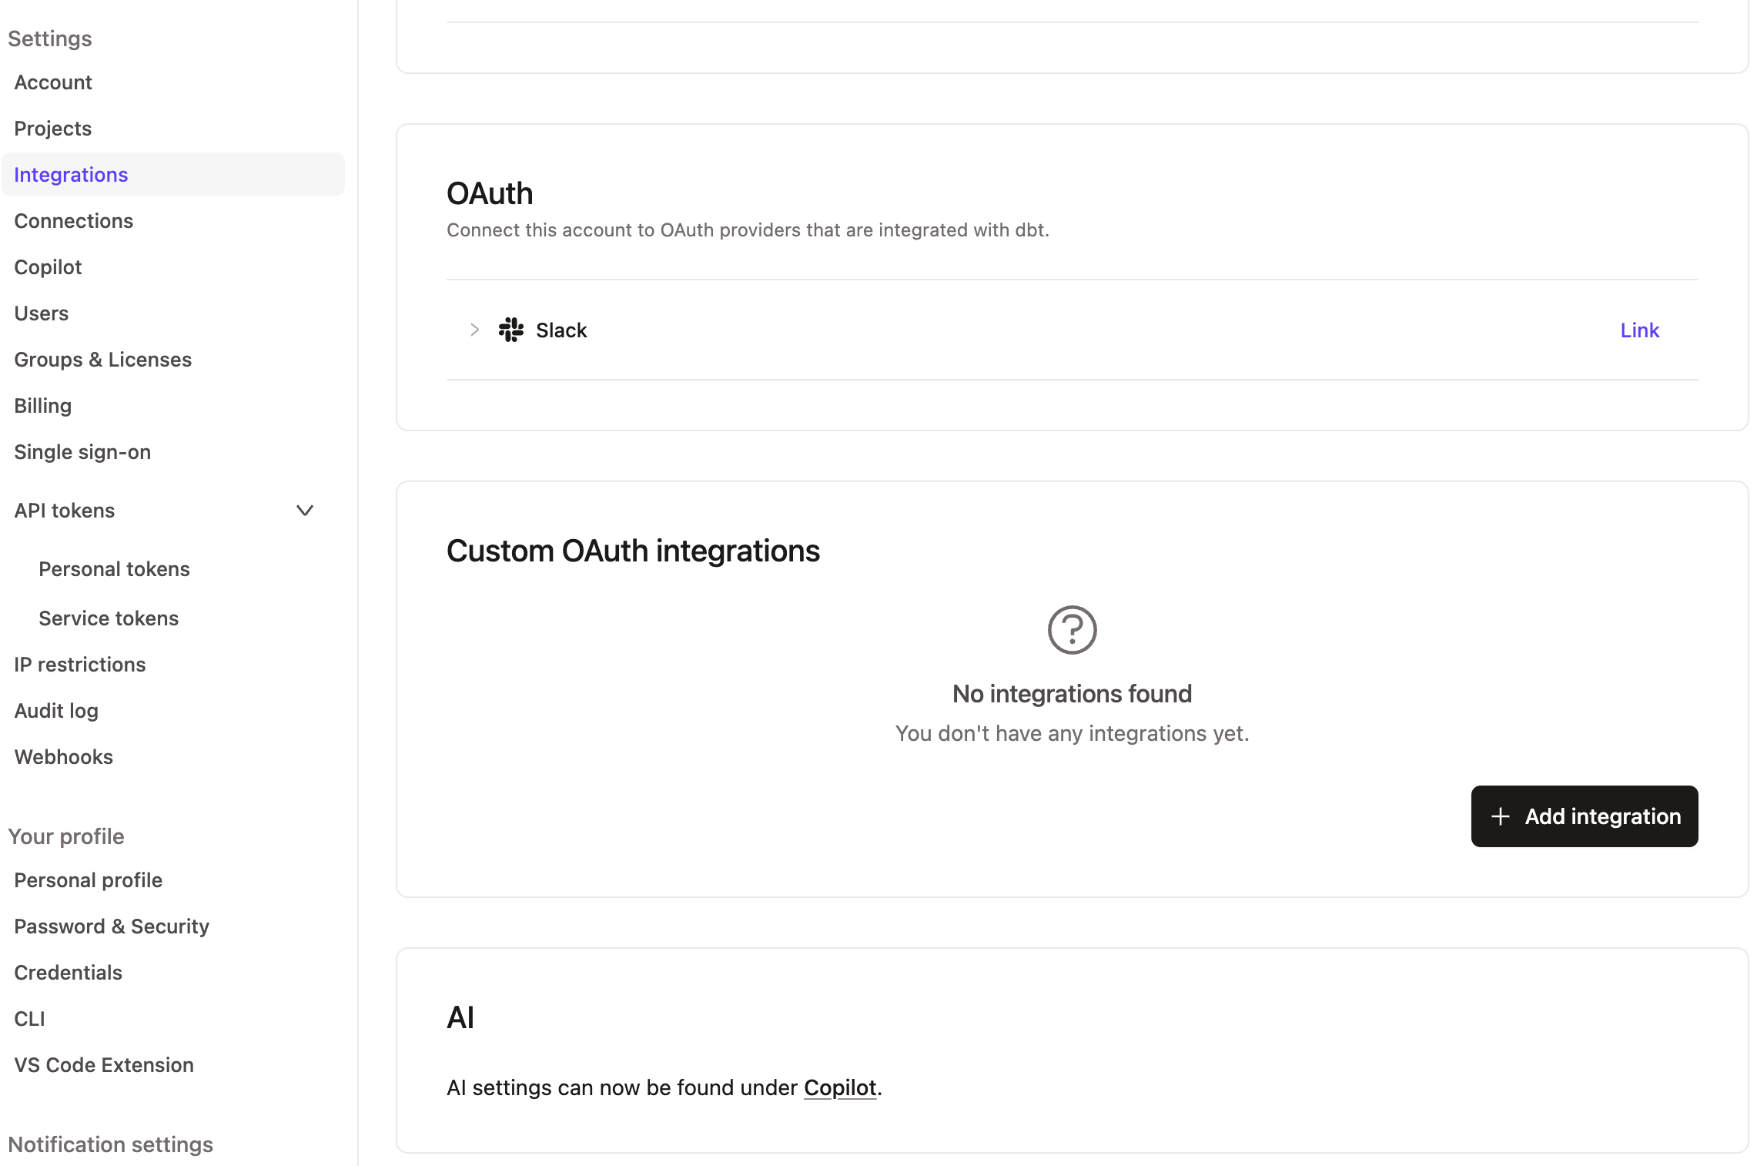Open Single sign-on settings
Screen dimensions: 1757x1166
click(x=82, y=451)
